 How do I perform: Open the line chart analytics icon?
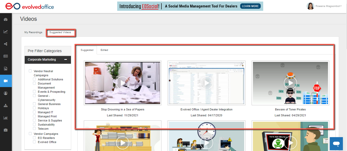(6, 32)
